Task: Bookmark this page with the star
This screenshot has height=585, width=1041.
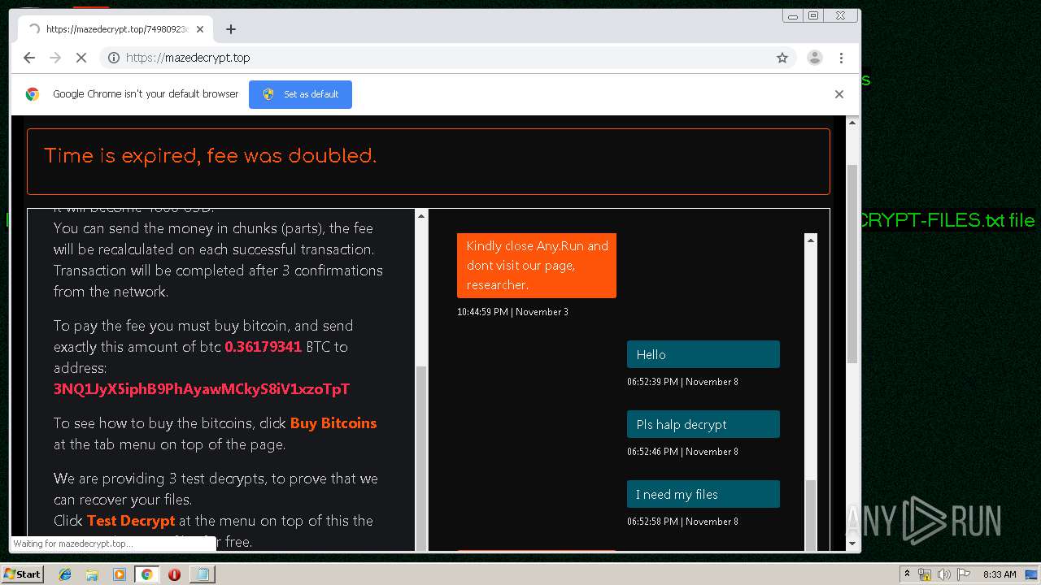Action: [782, 58]
